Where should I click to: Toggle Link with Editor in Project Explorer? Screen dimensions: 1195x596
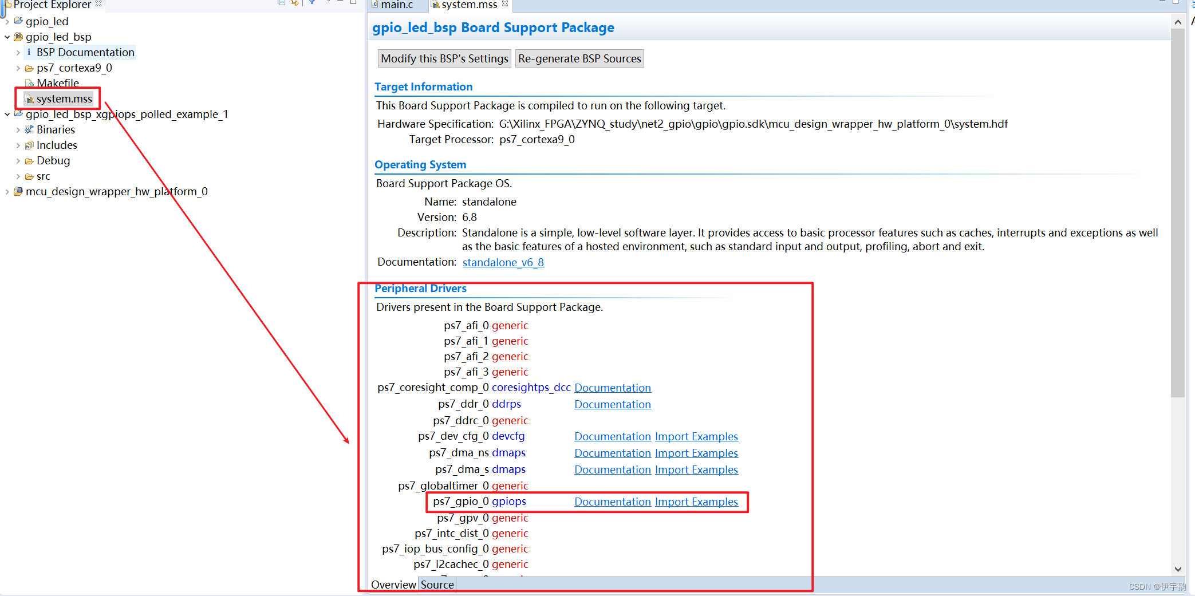(x=295, y=3)
